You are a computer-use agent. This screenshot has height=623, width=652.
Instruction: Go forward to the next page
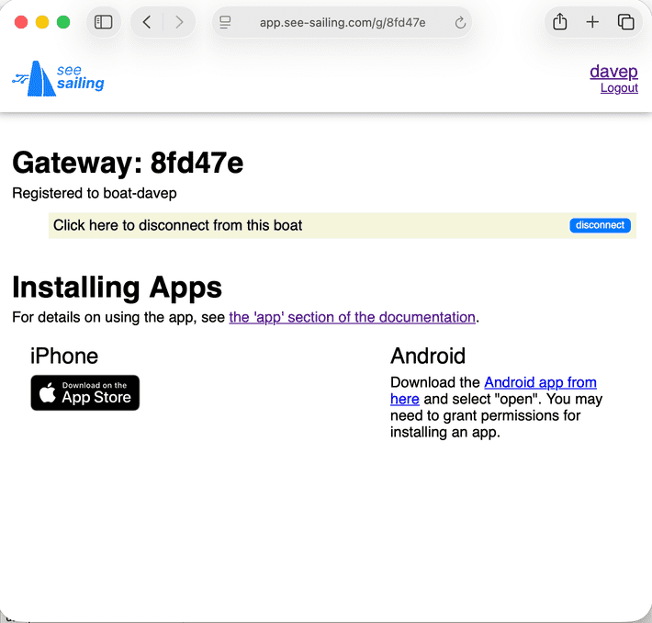(179, 22)
